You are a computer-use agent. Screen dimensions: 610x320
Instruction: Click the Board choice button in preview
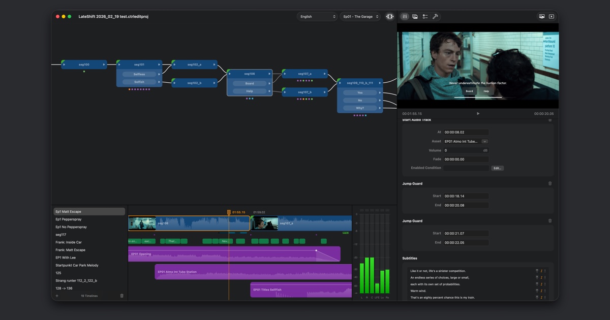coord(469,91)
